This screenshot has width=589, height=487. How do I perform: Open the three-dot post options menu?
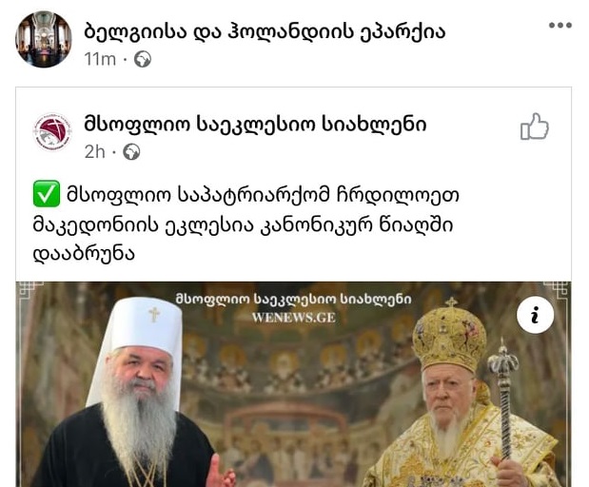tap(560, 25)
